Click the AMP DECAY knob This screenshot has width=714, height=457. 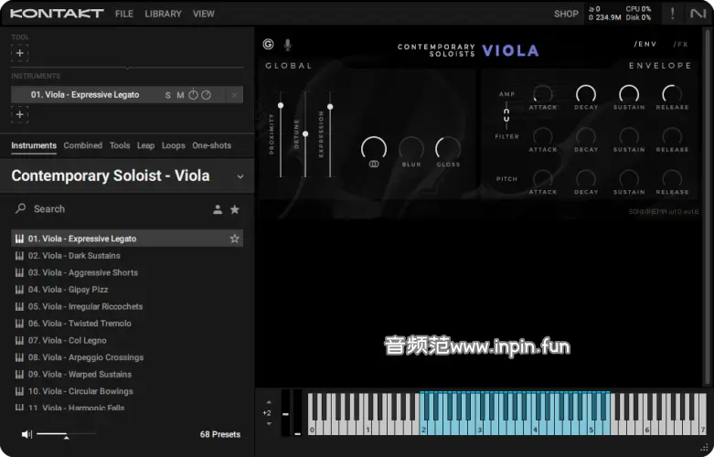[x=586, y=94]
